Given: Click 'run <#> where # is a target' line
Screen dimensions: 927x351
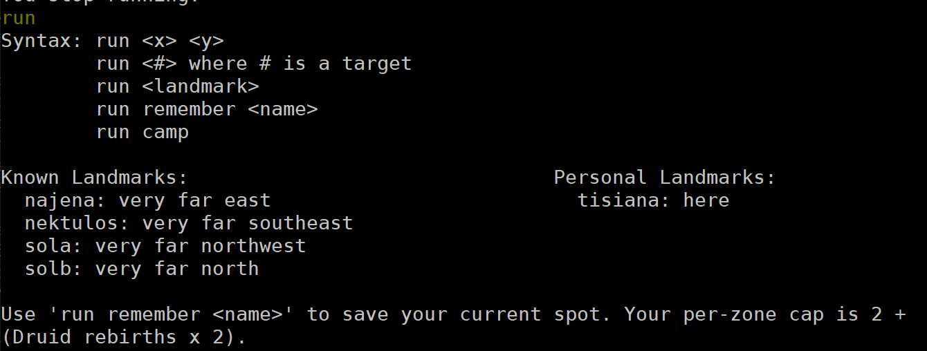Looking at the screenshot, I should click(254, 64).
